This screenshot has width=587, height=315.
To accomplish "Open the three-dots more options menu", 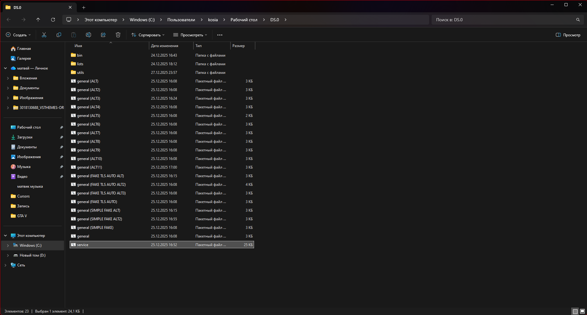I will tap(220, 35).
